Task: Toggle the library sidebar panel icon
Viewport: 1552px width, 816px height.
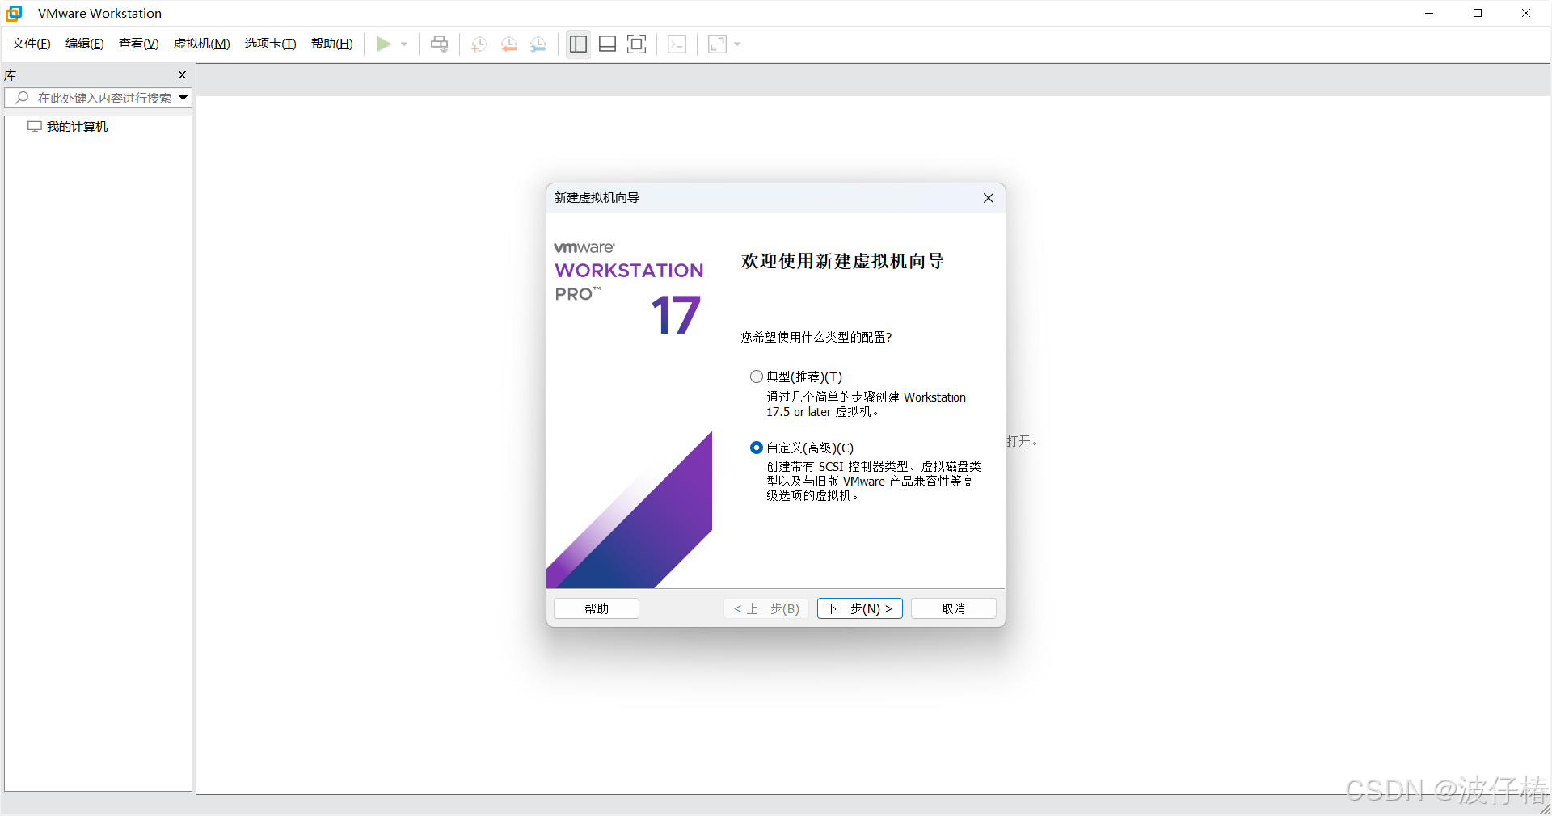Action: tap(577, 44)
